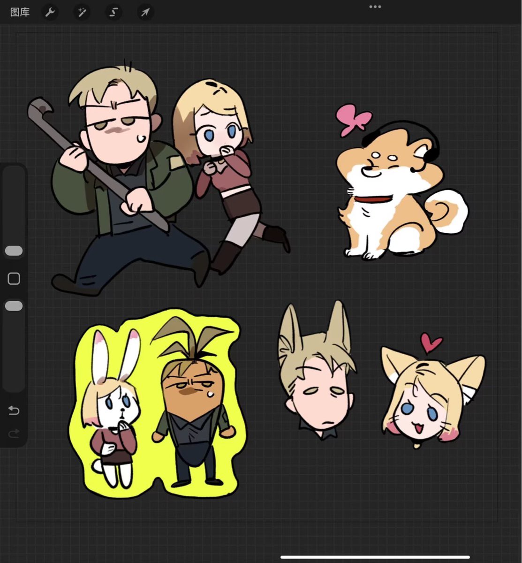
Task: Tap the pink butterfly drawing on canvas
Action: [354, 119]
